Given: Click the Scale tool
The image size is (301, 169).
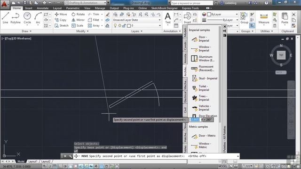Looking at the screenshot, I should [77, 25].
